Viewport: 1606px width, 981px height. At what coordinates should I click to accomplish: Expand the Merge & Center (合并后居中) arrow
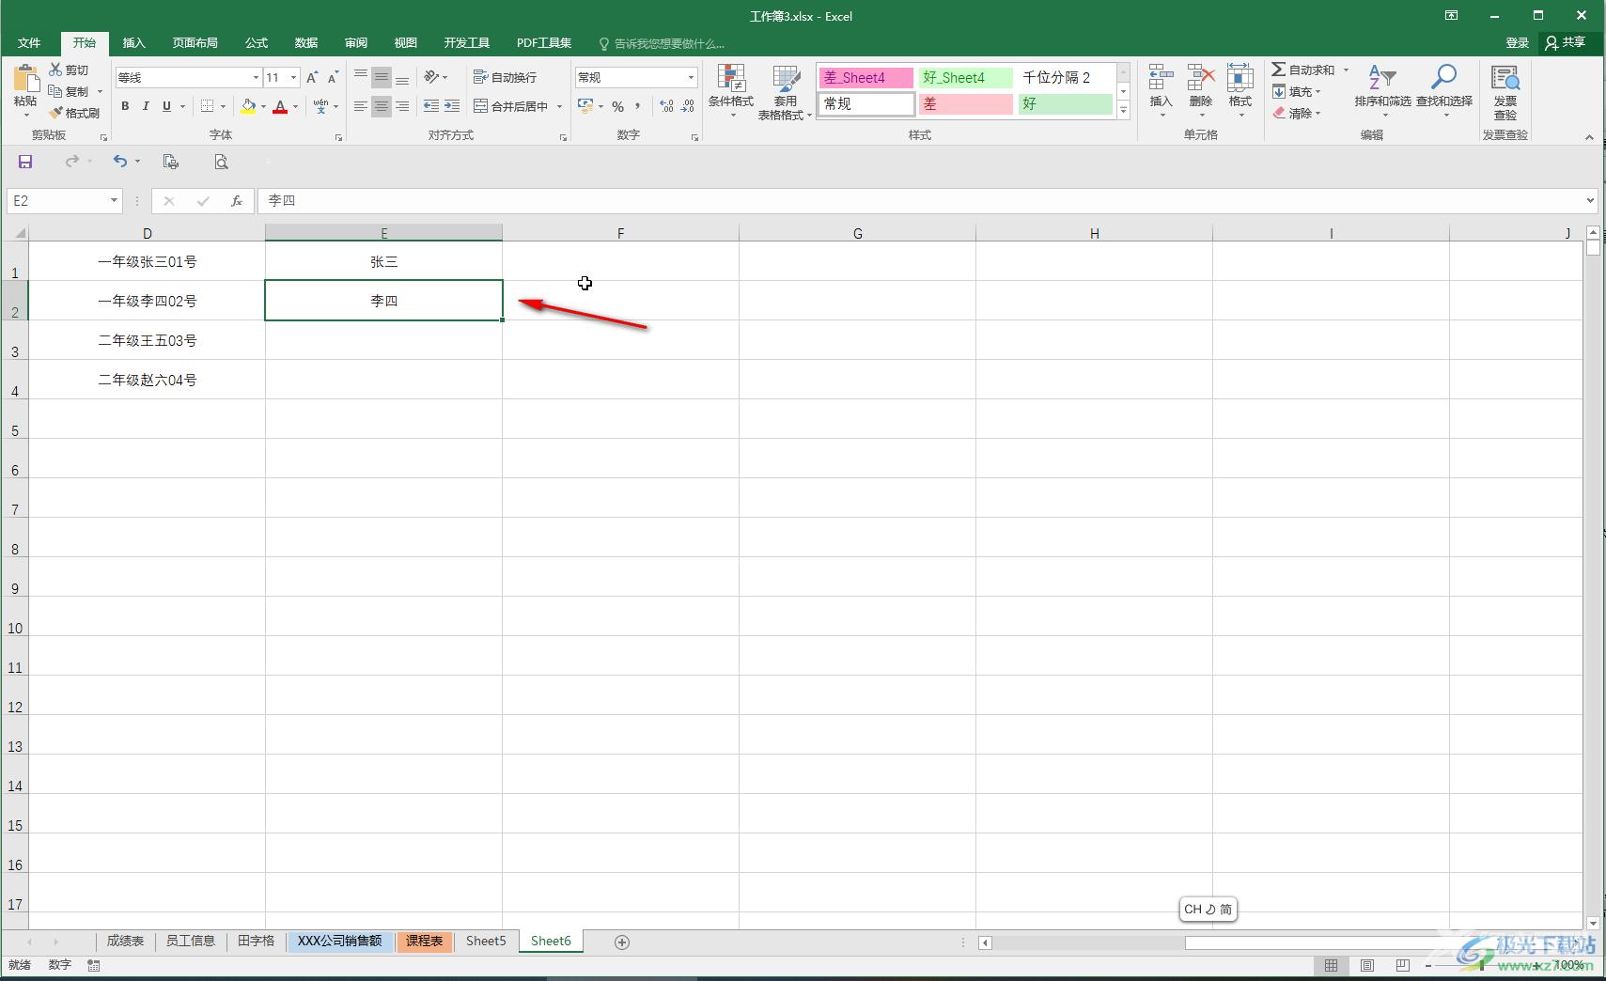559,106
